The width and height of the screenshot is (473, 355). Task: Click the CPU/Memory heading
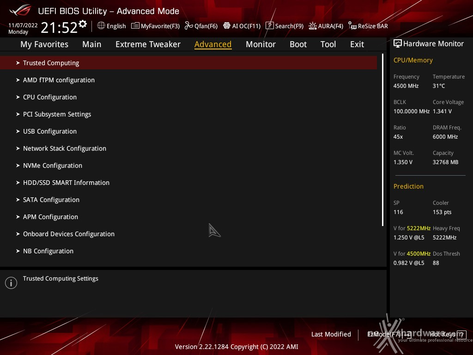pyautogui.click(x=413, y=61)
